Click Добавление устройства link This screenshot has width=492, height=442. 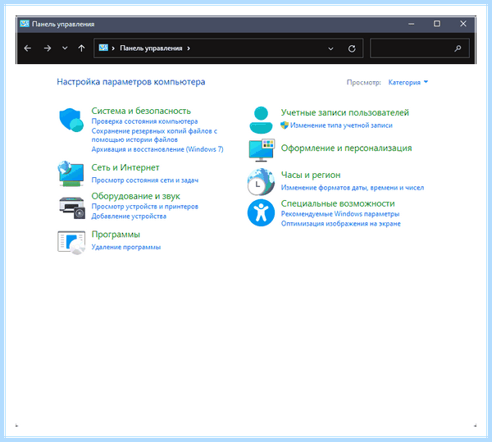pos(129,216)
